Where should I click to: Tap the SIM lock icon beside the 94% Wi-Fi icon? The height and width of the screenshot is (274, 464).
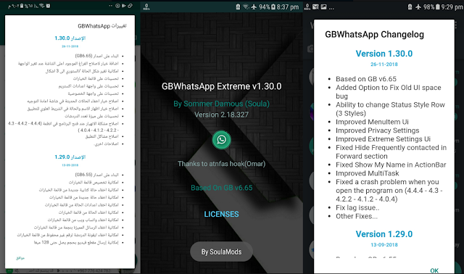238,7
